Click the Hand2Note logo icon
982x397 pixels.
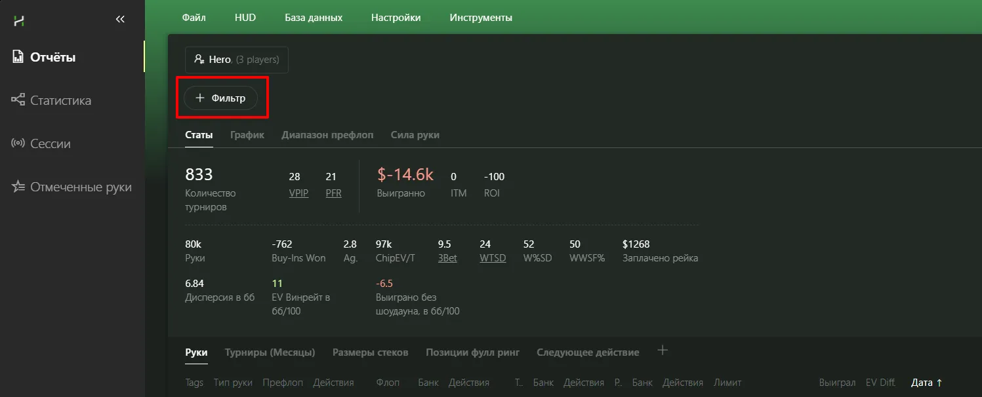coord(19,20)
